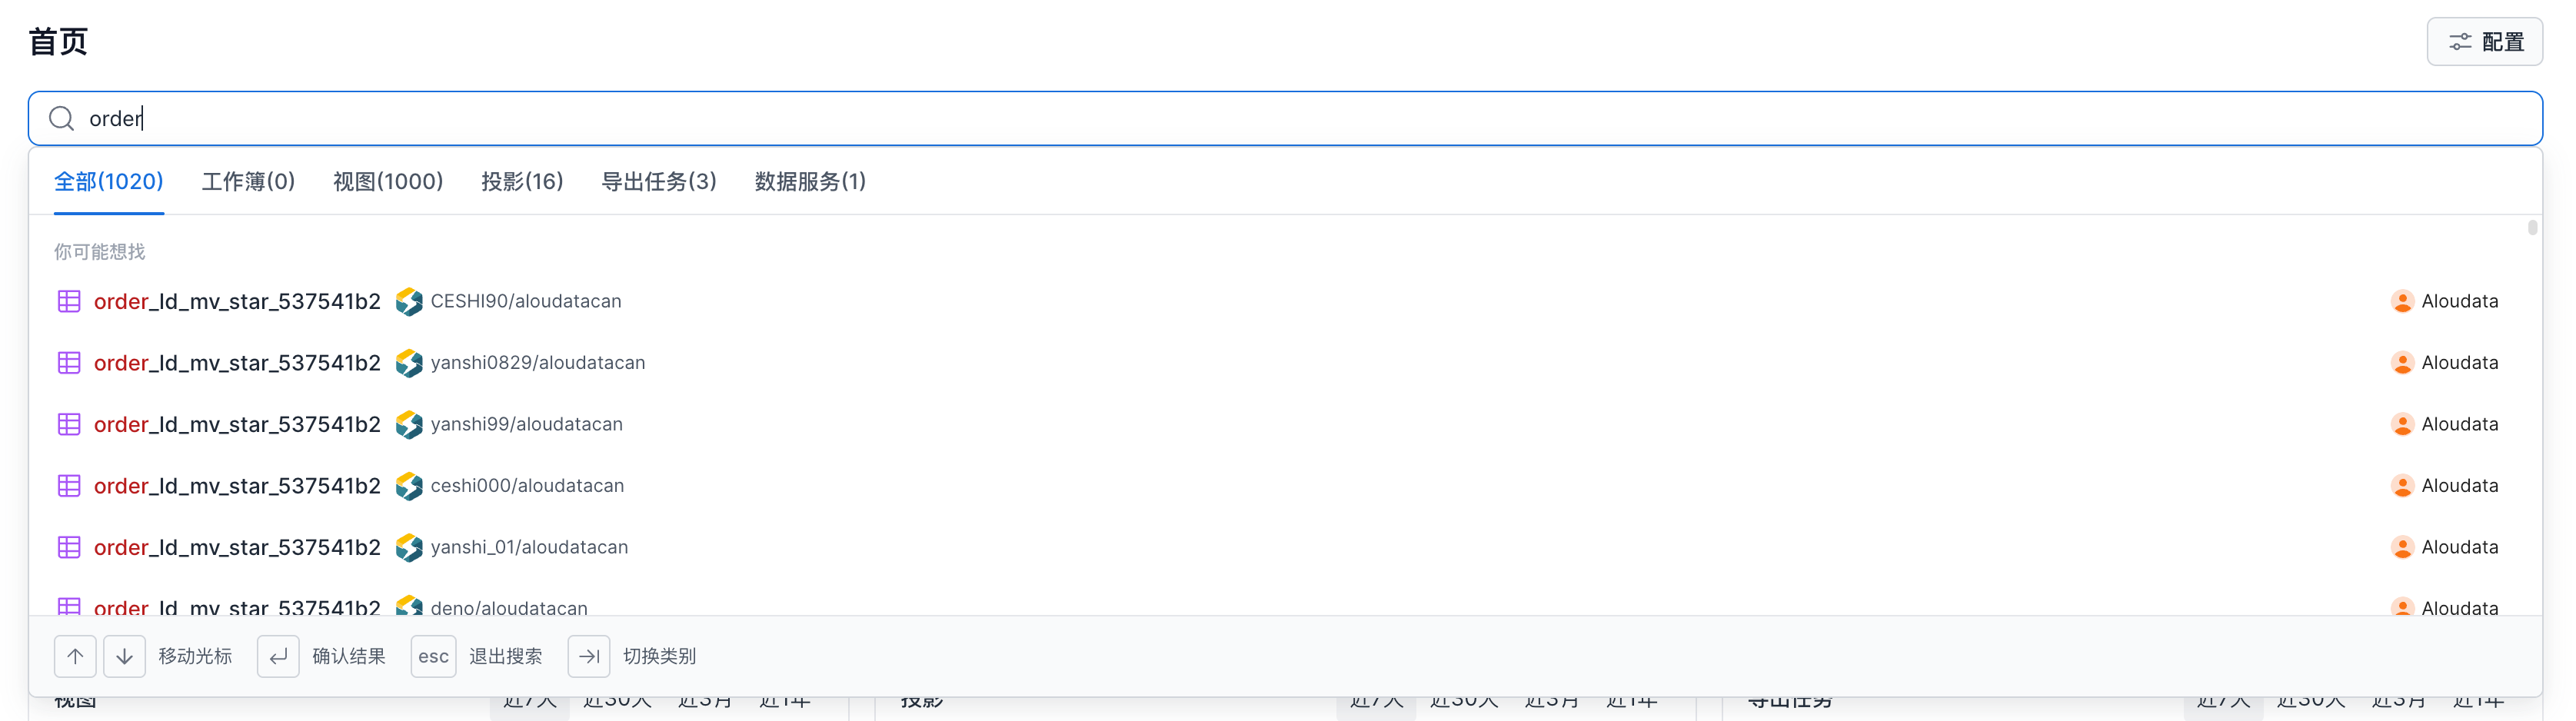Click the down arrow key icon
2576x721 pixels.
point(124,656)
